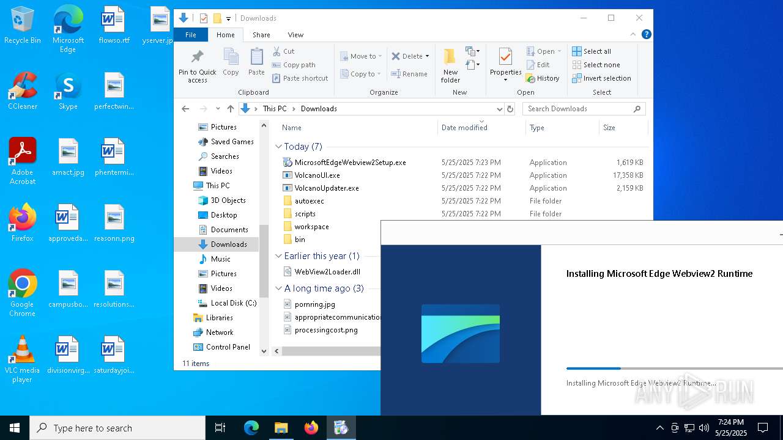The width and height of the screenshot is (783, 440).
Task: Open File Explorer taskbar icon
Action: [281, 428]
